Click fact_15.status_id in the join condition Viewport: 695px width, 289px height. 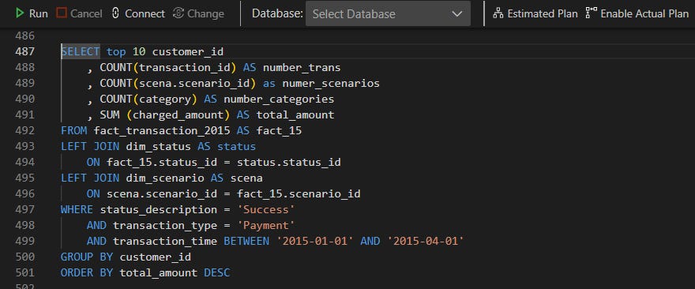click(x=162, y=162)
